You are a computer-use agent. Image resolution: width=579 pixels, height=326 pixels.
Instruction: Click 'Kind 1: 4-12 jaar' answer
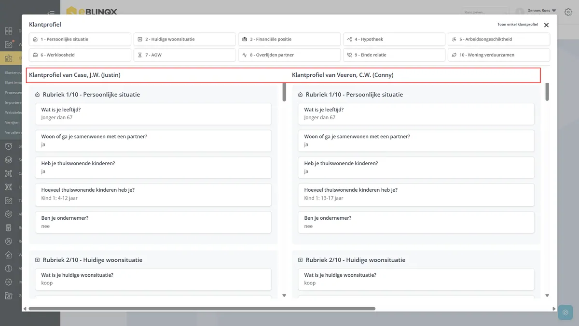coord(59,198)
